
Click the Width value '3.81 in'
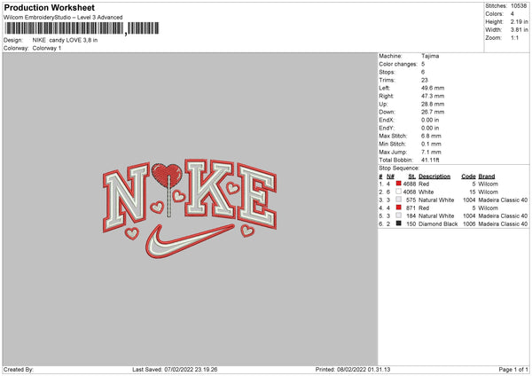(x=519, y=30)
